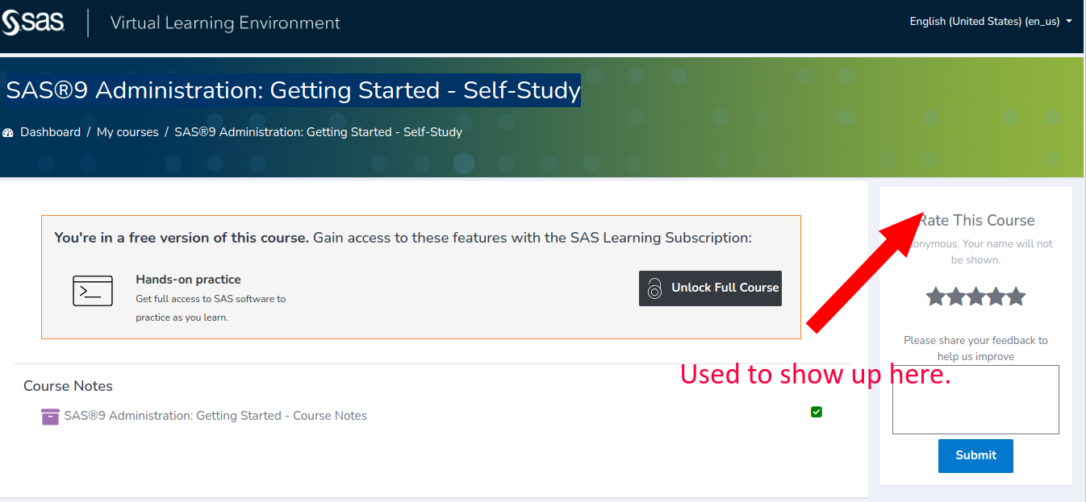Viewport: 1086px width, 502px height.
Task: Click the course title in the breadcrumb
Action: click(318, 131)
